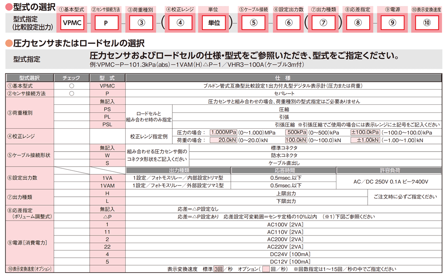Click the check circle in the ②センサ接続方法 row
Screen dimensions: 446x275
click(x=72, y=94)
